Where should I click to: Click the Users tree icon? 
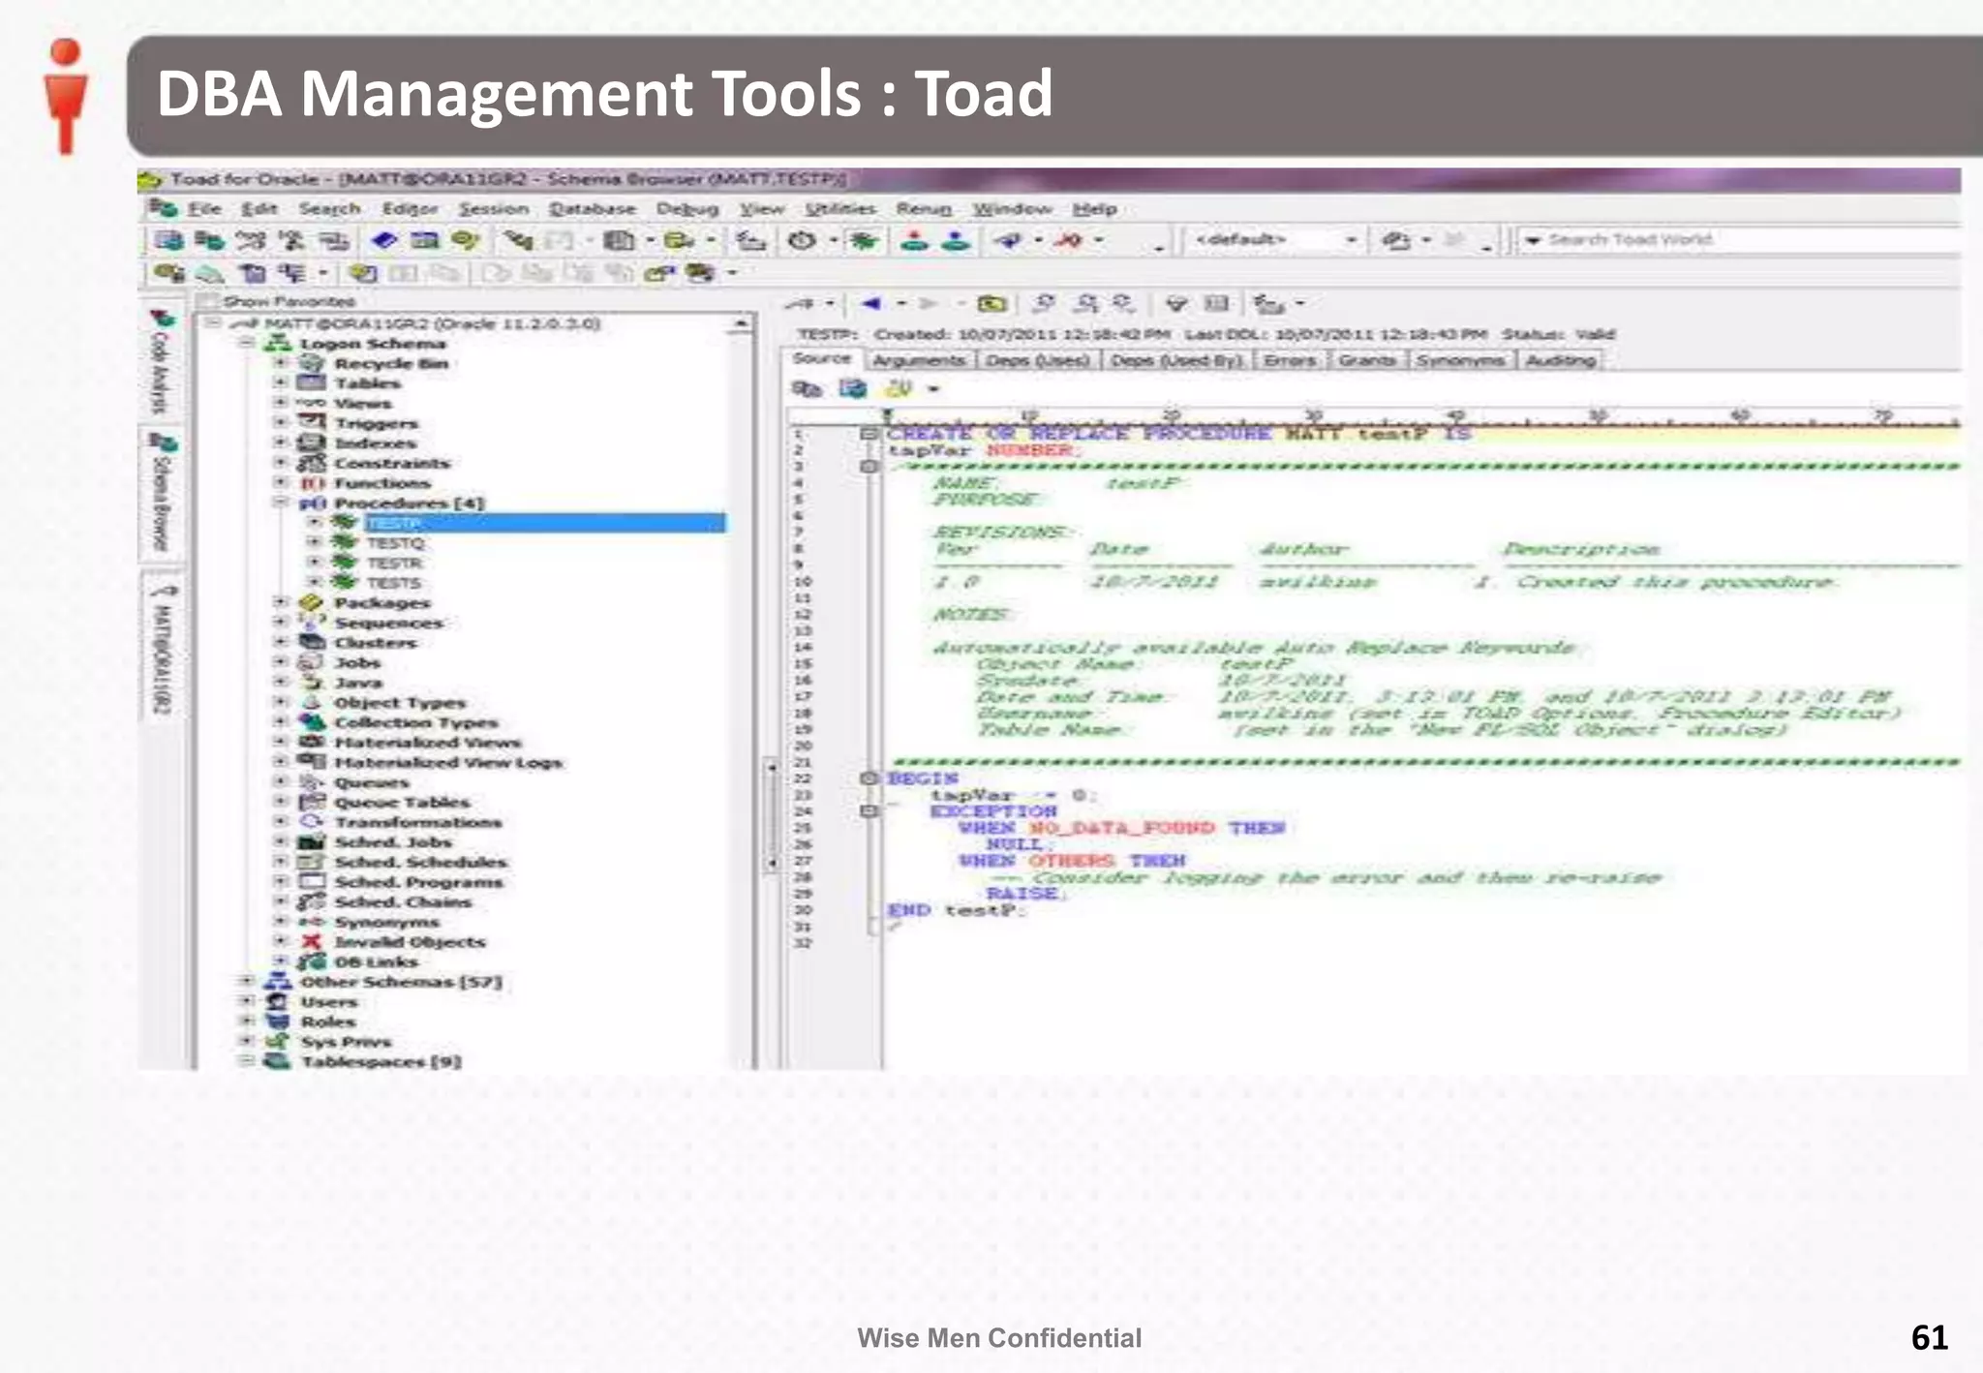coord(278,1001)
